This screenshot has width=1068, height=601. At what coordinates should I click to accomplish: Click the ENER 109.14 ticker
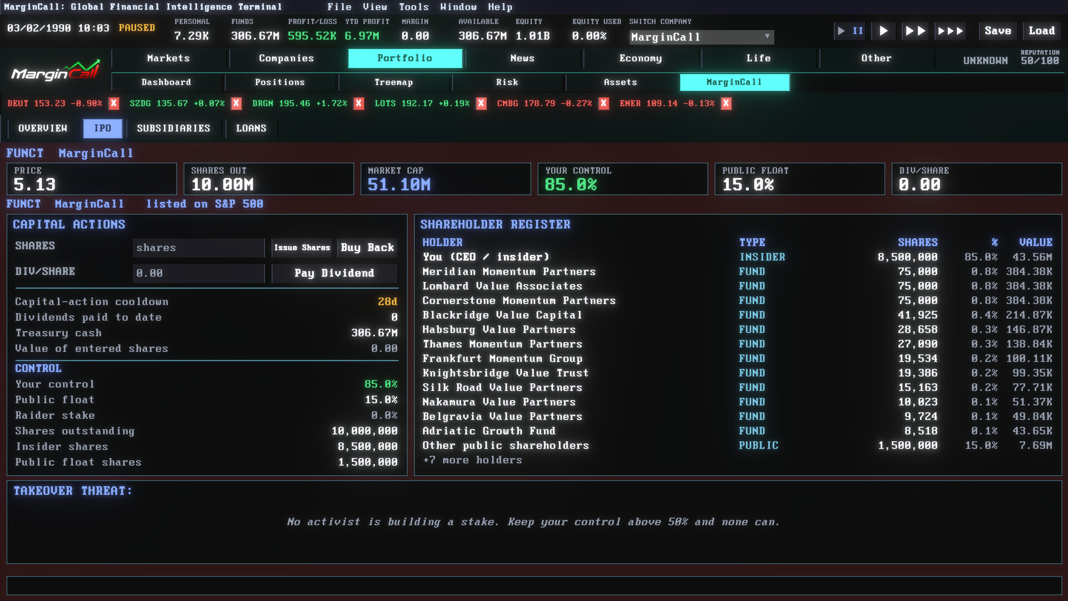tap(667, 104)
